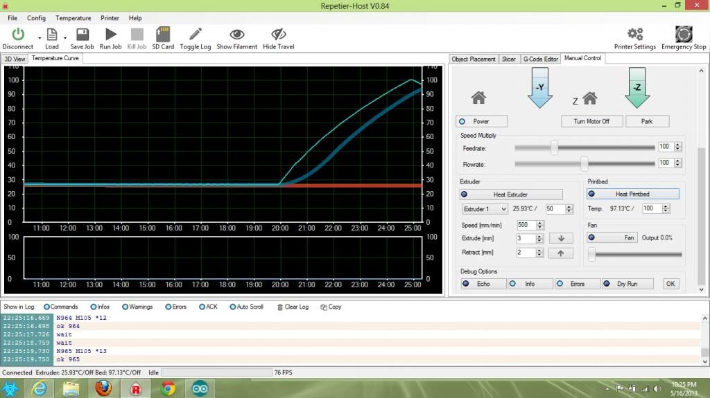This screenshot has width=710, height=398.
Task: Click the Fan output slider handle
Action: [x=591, y=254]
